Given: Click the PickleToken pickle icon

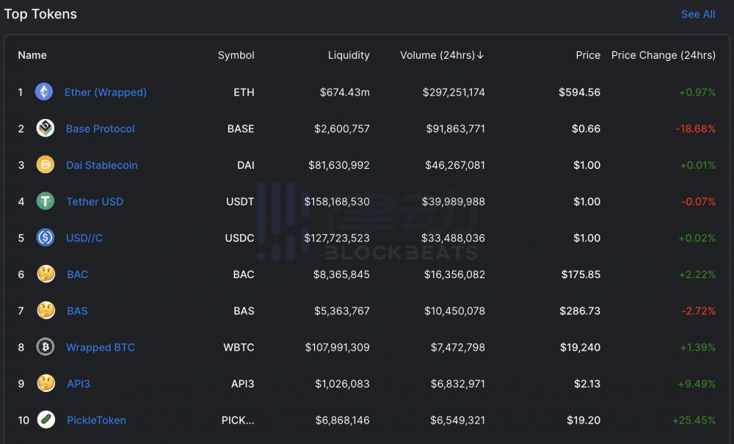Looking at the screenshot, I should click(46, 420).
